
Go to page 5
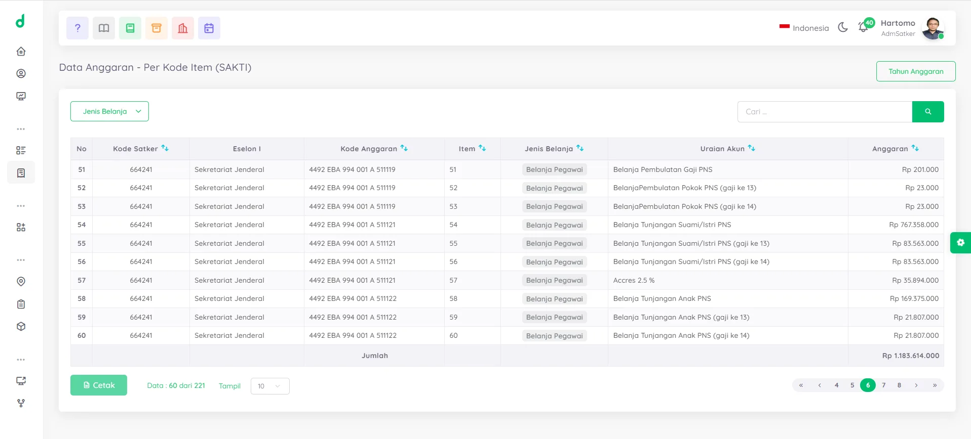(852, 385)
